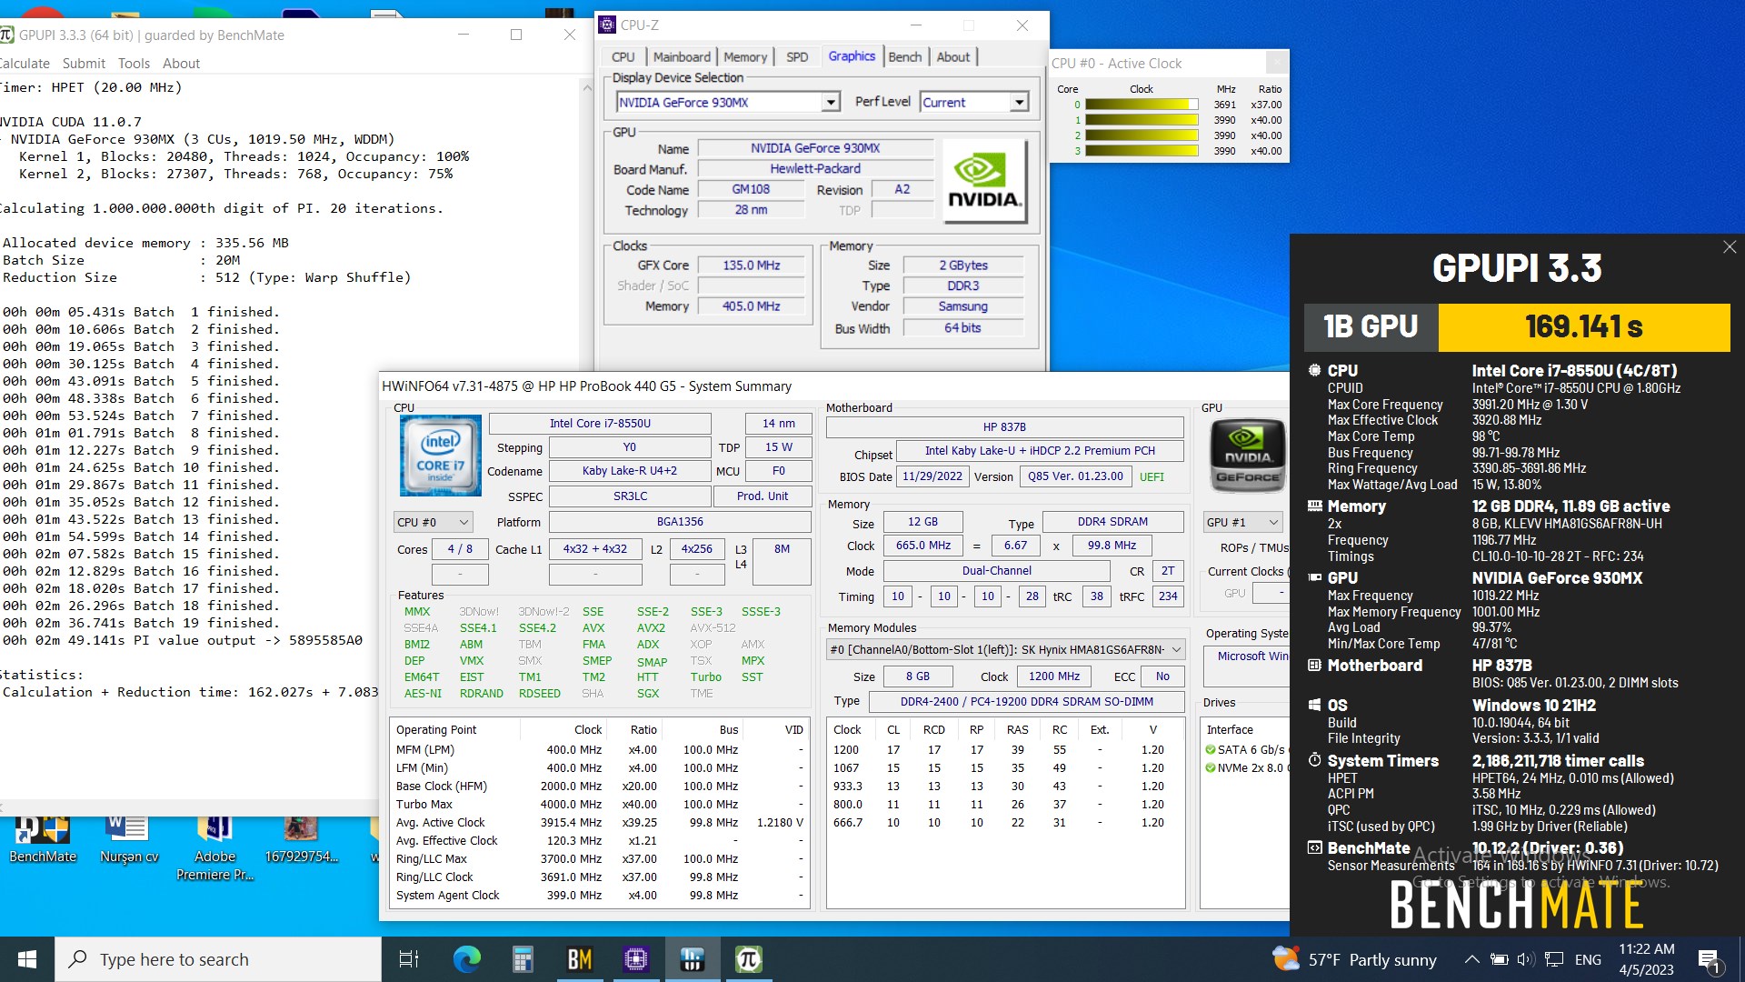Screen dimensions: 1745x982
Task: Switch to Memory tab in CPU-Z
Action: click(745, 56)
